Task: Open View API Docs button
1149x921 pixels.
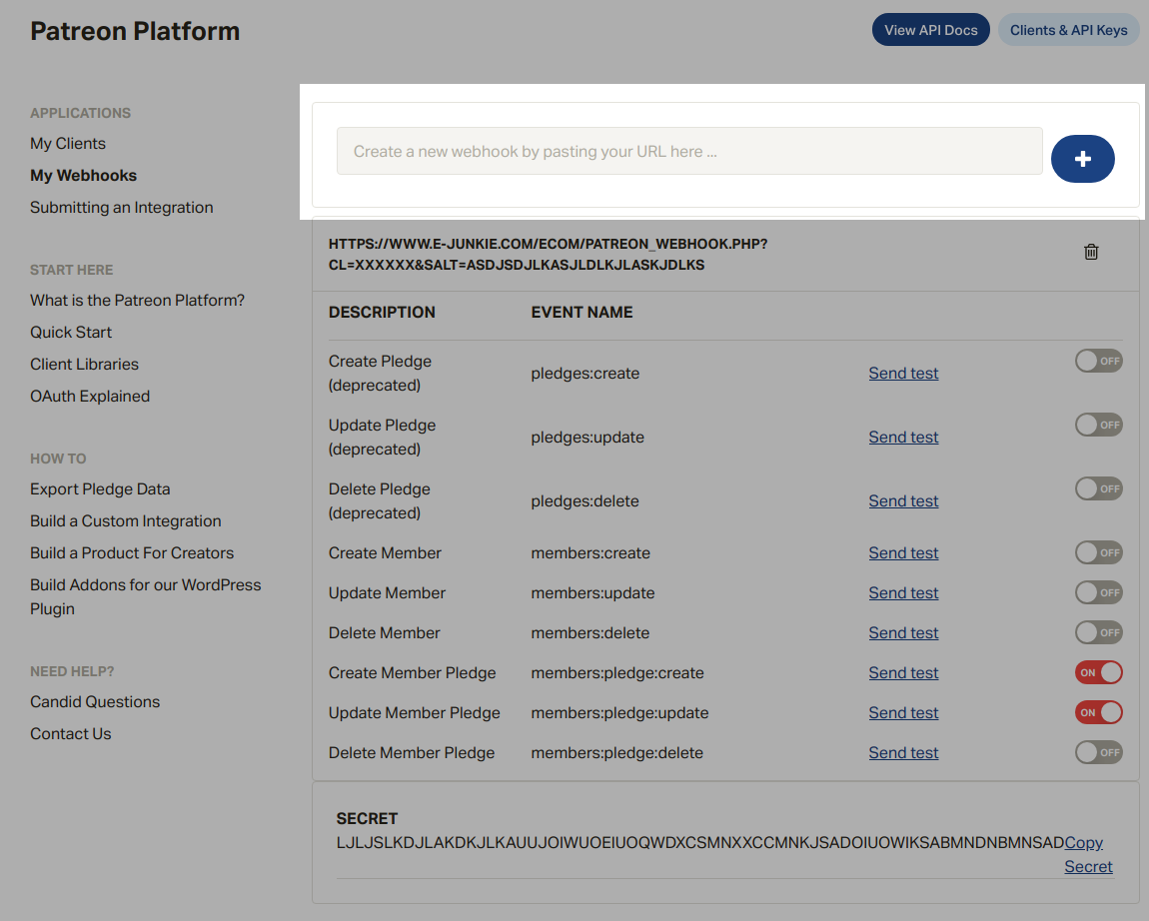Action: [x=930, y=30]
